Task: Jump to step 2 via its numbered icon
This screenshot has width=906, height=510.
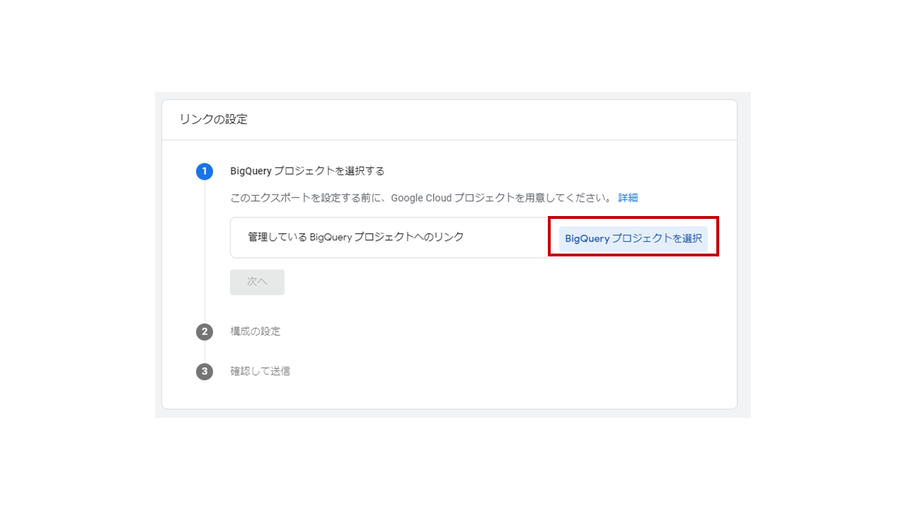Action: (x=205, y=331)
